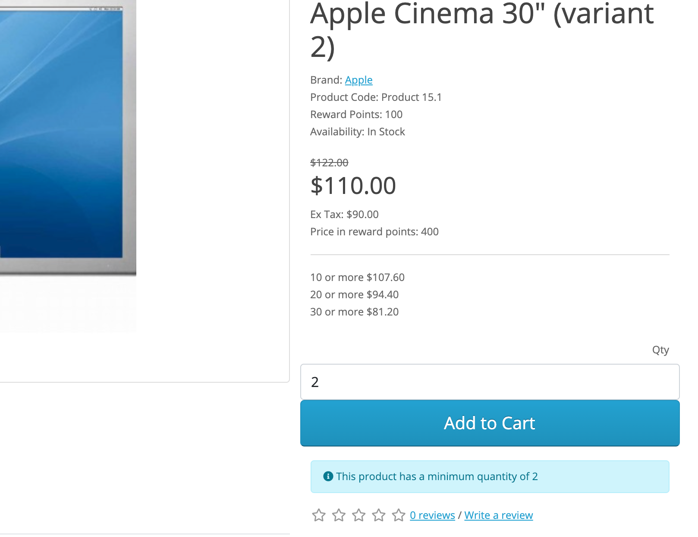
Task: Click the '10 or more $107.60' discount line
Action: tap(357, 278)
